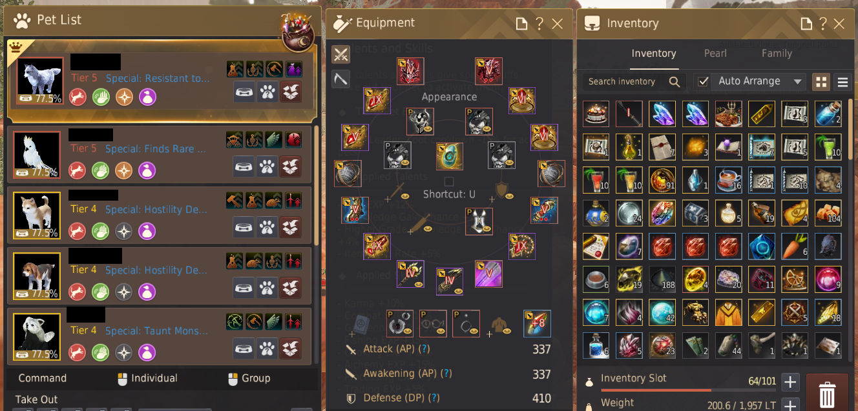Toggle the Auto Arrange checkbox

click(x=704, y=81)
